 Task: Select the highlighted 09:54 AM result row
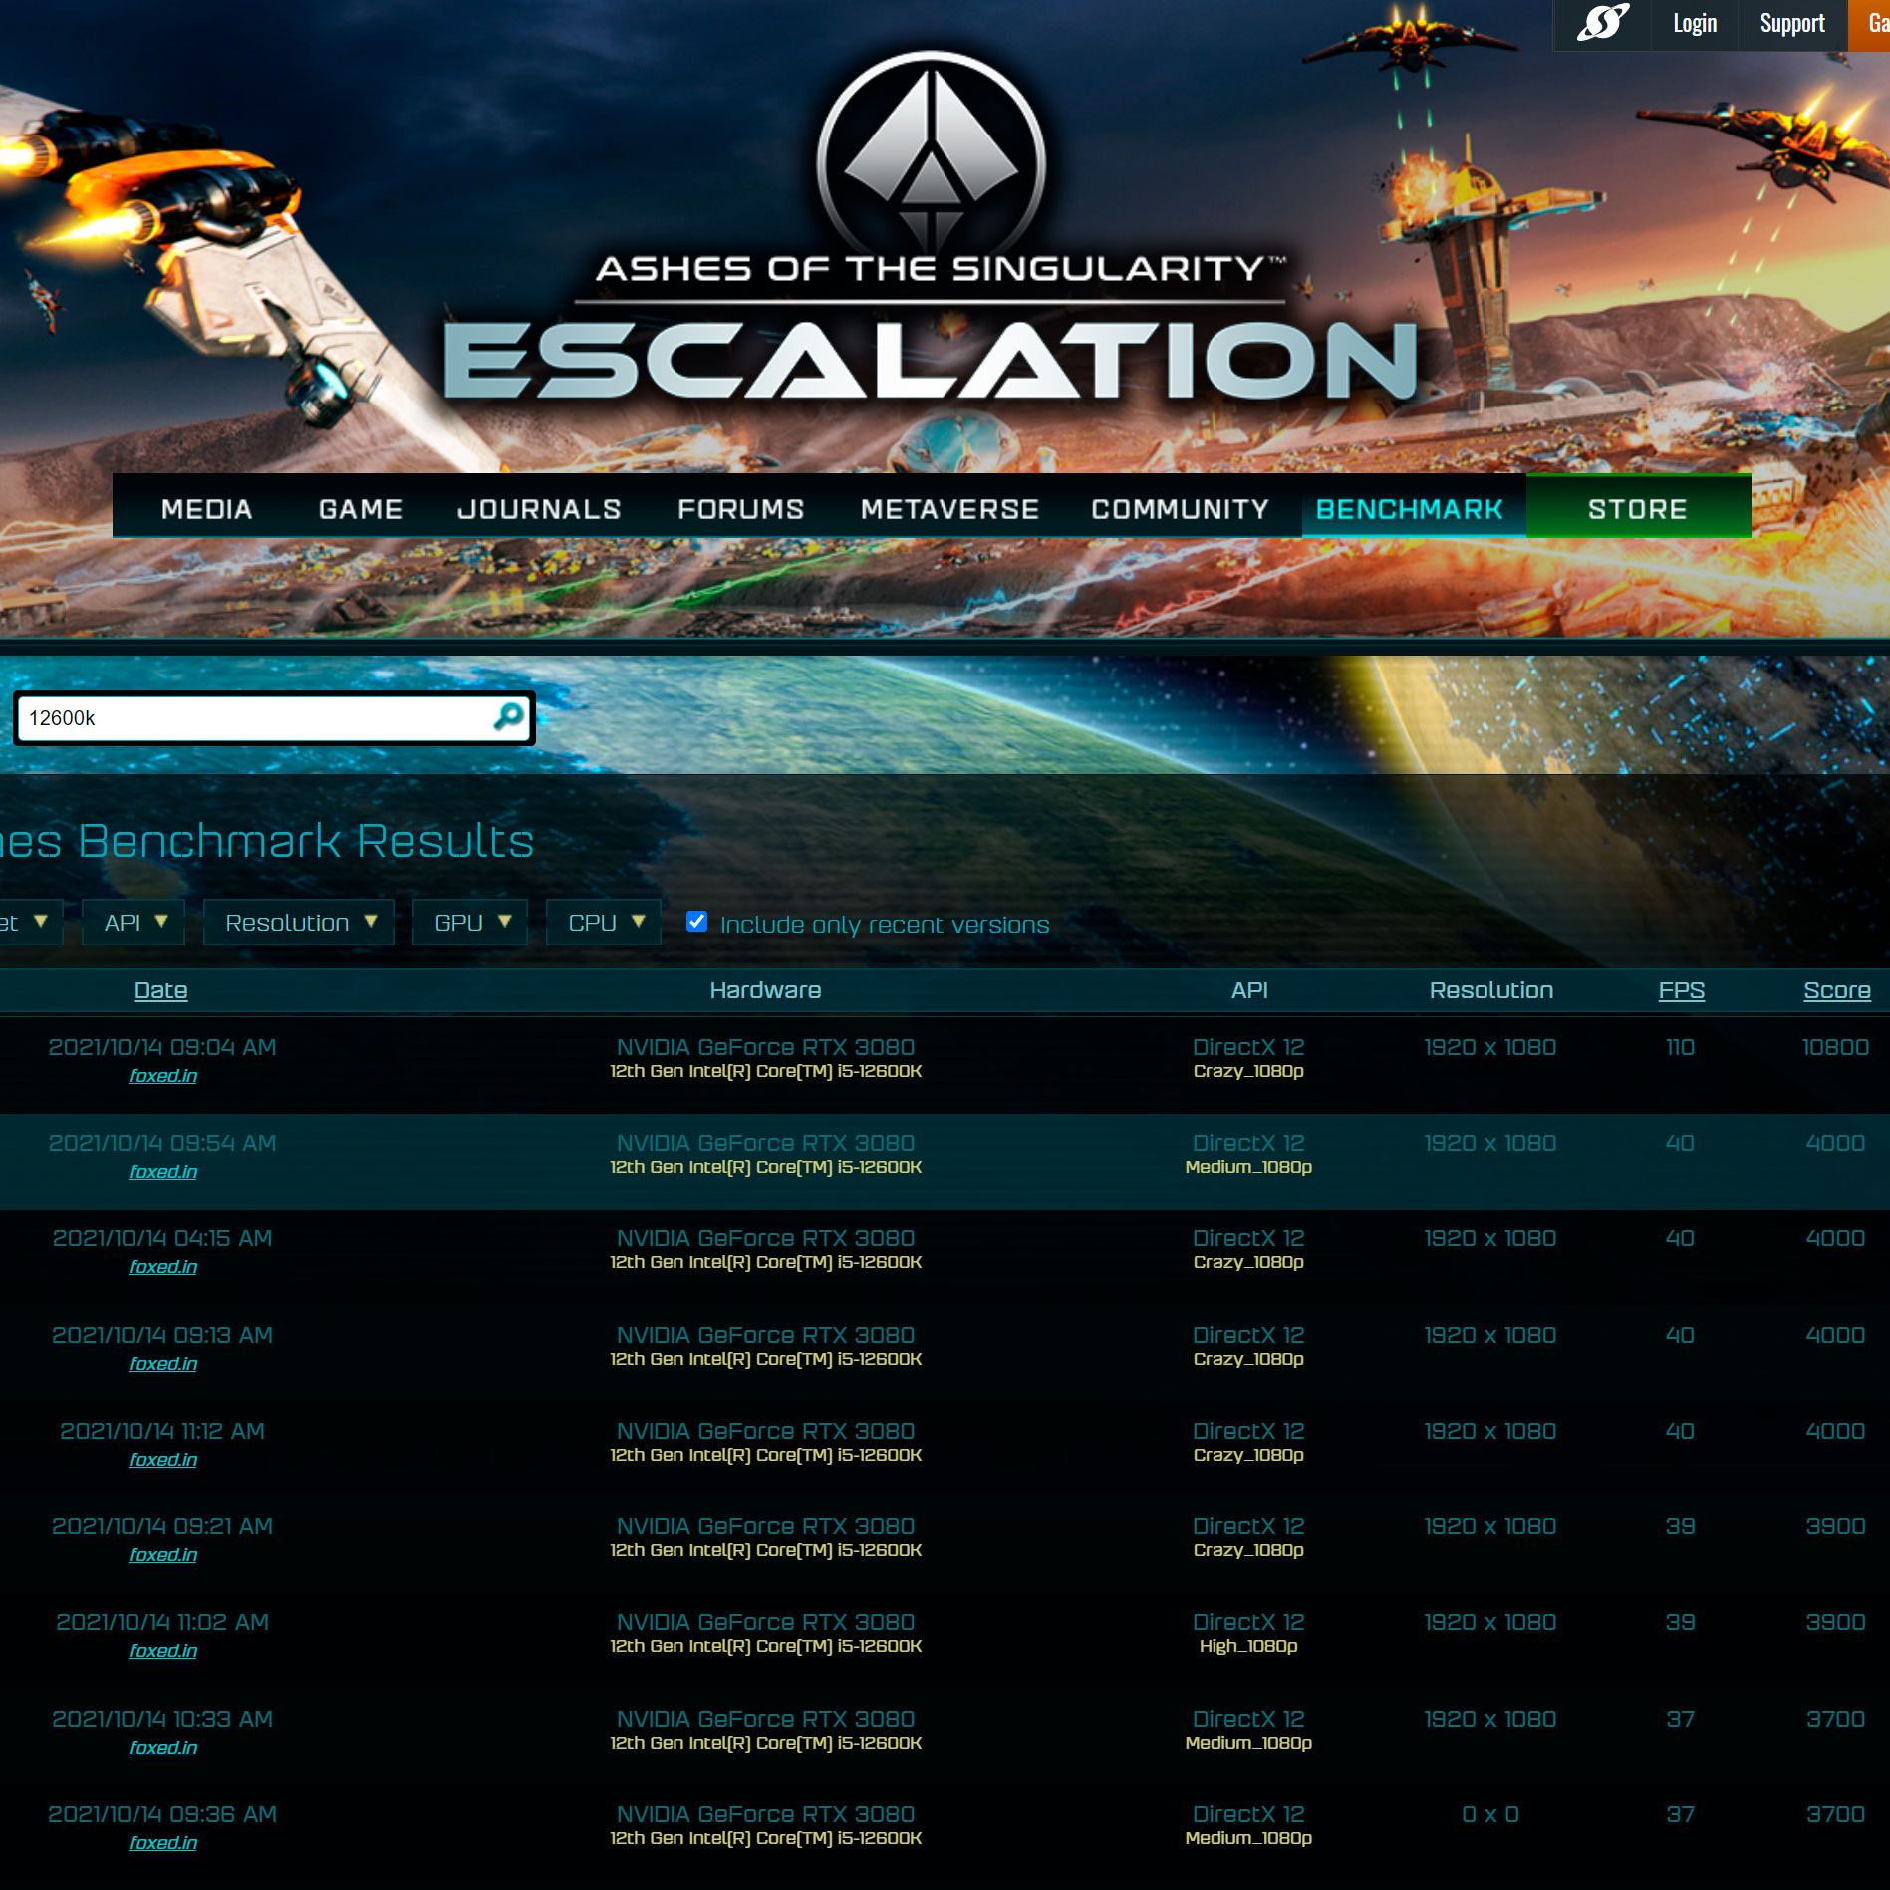(x=945, y=1161)
